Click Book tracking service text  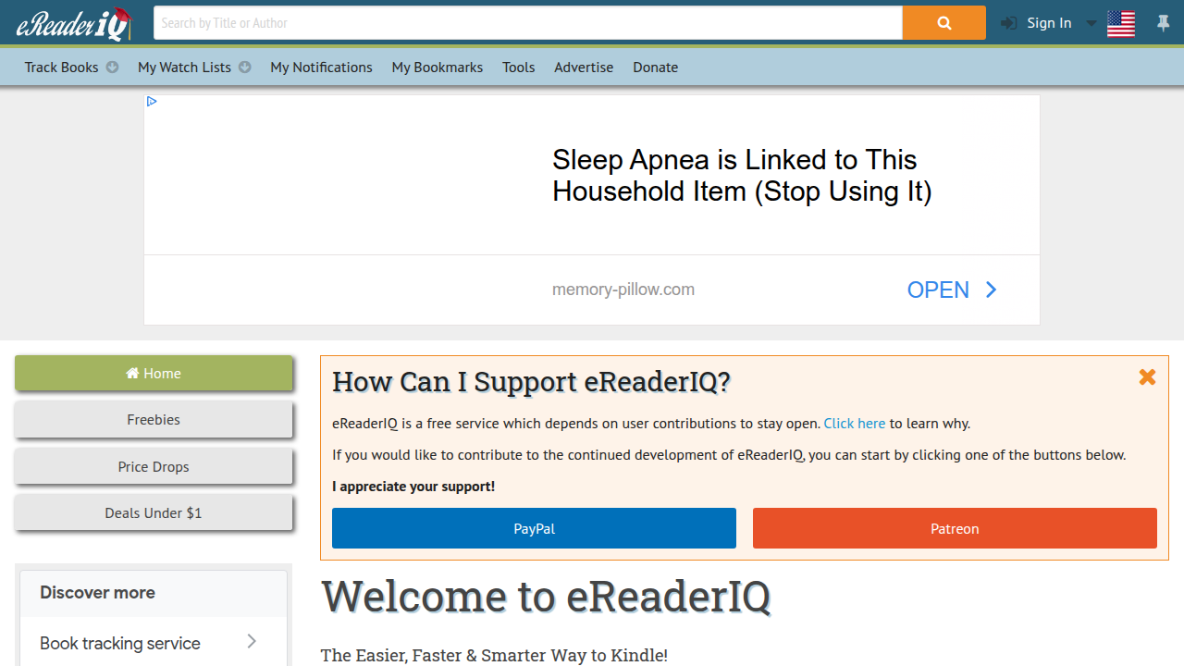click(x=120, y=643)
